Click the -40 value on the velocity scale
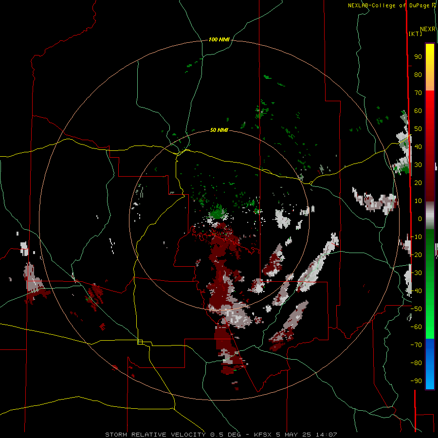Screen dimensions: 438x438 (x=416, y=291)
